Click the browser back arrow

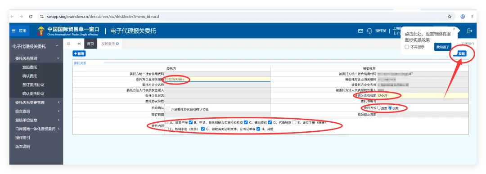tap(12, 16)
